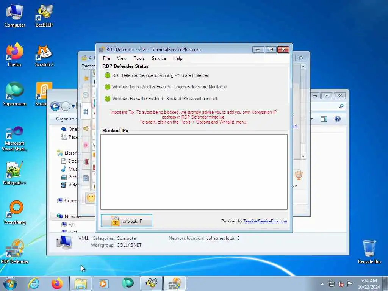This screenshot has width=388, height=291.
Task: Click the green RDP Defender Service status indicator
Action: [107, 75]
